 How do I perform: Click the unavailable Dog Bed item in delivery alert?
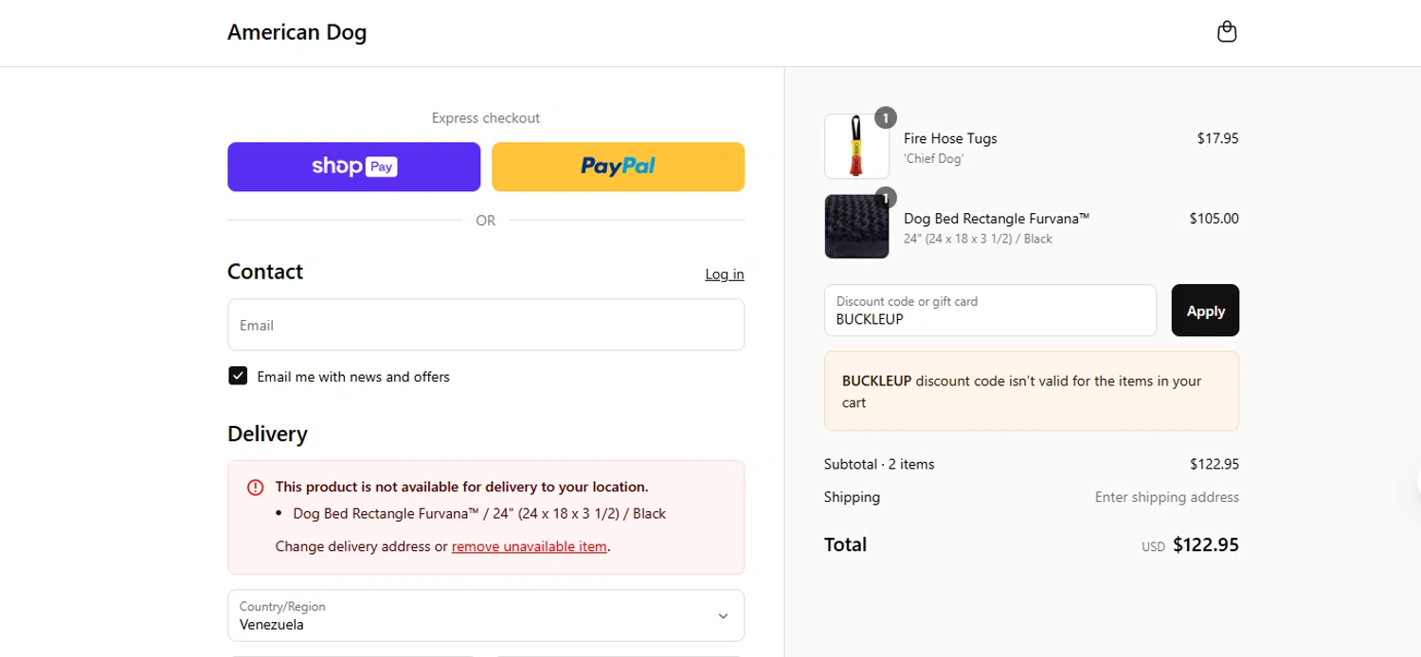click(479, 514)
